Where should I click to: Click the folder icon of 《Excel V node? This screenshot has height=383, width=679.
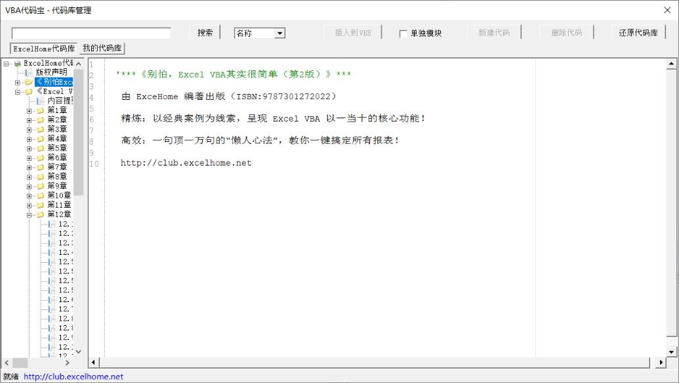pyautogui.click(x=29, y=91)
